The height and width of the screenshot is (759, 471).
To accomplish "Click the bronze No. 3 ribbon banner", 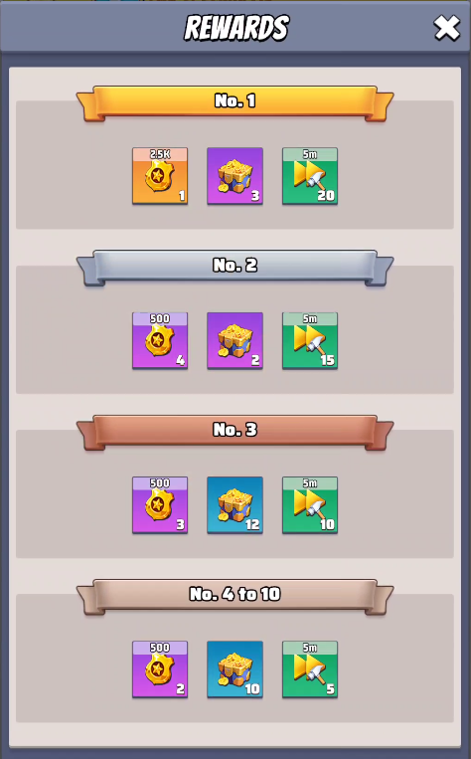I will pos(235,432).
